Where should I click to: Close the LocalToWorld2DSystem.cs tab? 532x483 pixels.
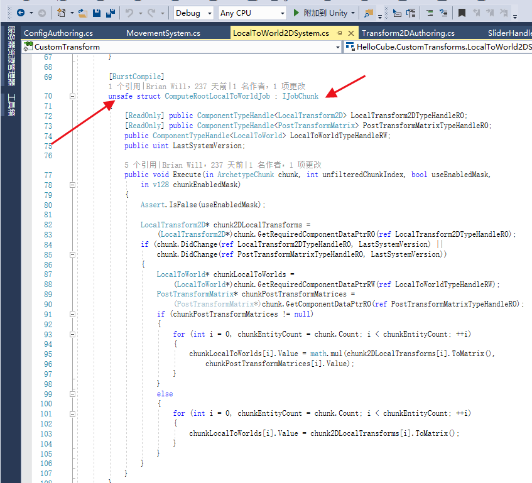[x=351, y=33]
